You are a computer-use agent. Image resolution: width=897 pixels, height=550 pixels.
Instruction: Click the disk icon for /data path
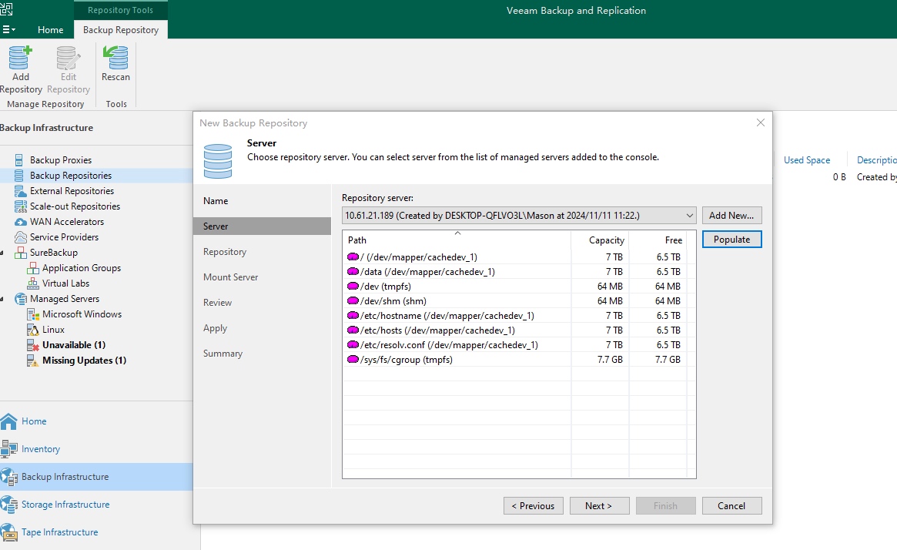(353, 272)
